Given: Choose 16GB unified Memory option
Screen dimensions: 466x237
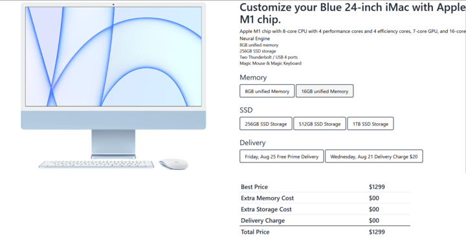Looking at the screenshot, I should pyautogui.click(x=324, y=91).
